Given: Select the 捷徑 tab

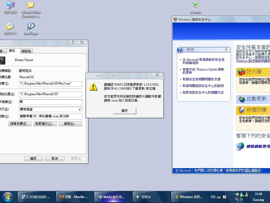Looking at the screenshot, I should (x=12, y=51).
